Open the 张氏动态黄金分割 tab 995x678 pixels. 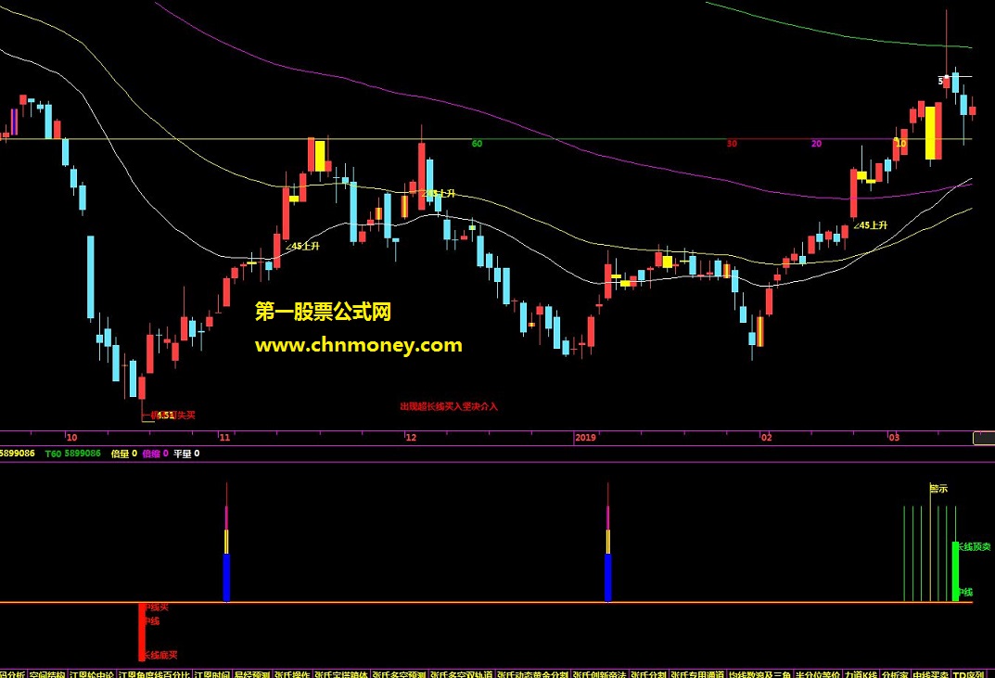pyautogui.click(x=532, y=674)
